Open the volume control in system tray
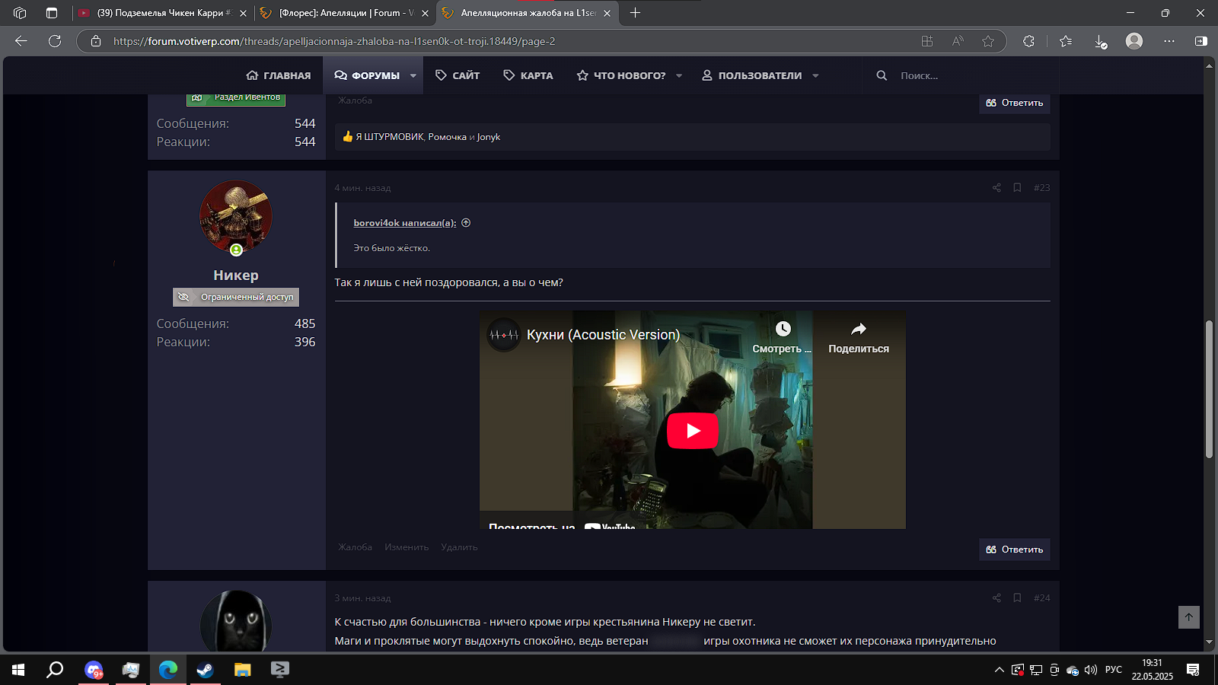1218x685 pixels. [1090, 670]
